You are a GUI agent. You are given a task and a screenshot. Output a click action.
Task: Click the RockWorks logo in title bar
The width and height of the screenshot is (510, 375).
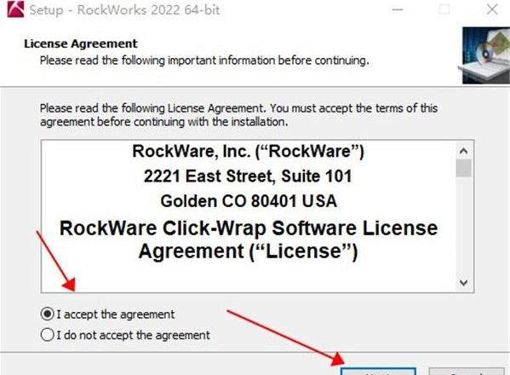[x=15, y=9]
